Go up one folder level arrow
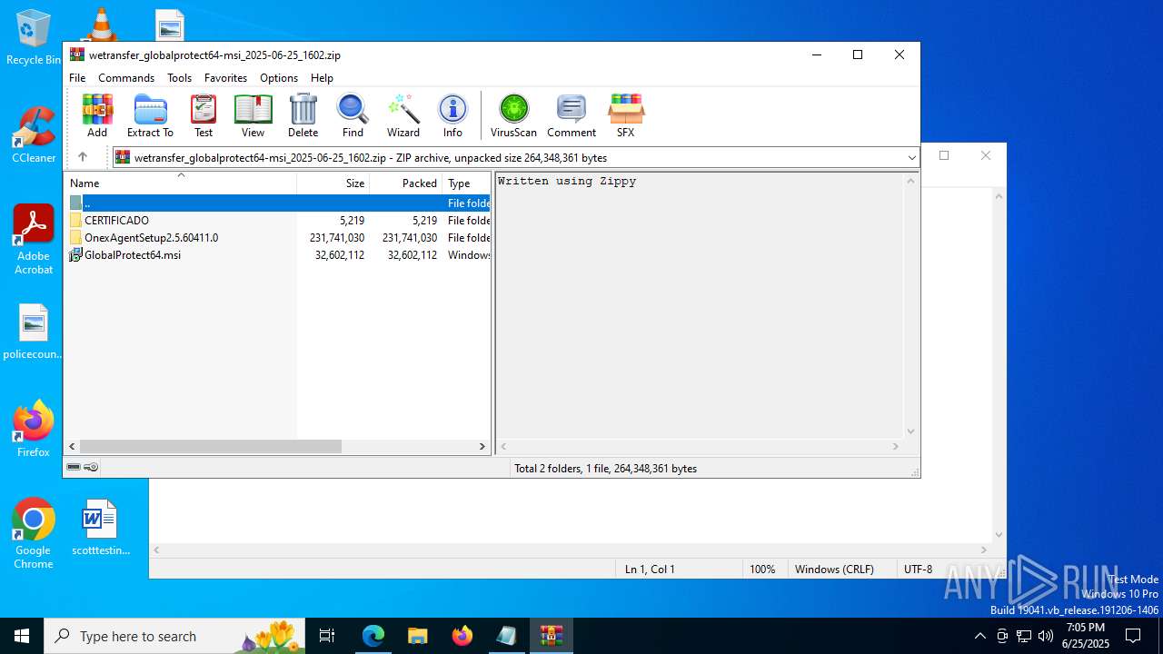Viewport: 1163px width, 654px height. pos(83,157)
